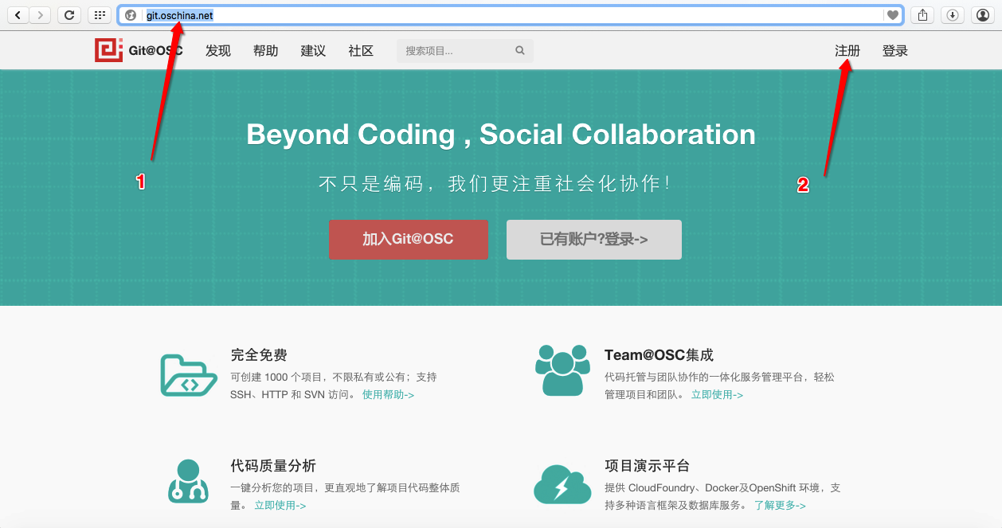Image resolution: width=1002 pixels, height=528 pixels.
Task: Click the 已有账户?登录-> button
Action: [594, 240]
